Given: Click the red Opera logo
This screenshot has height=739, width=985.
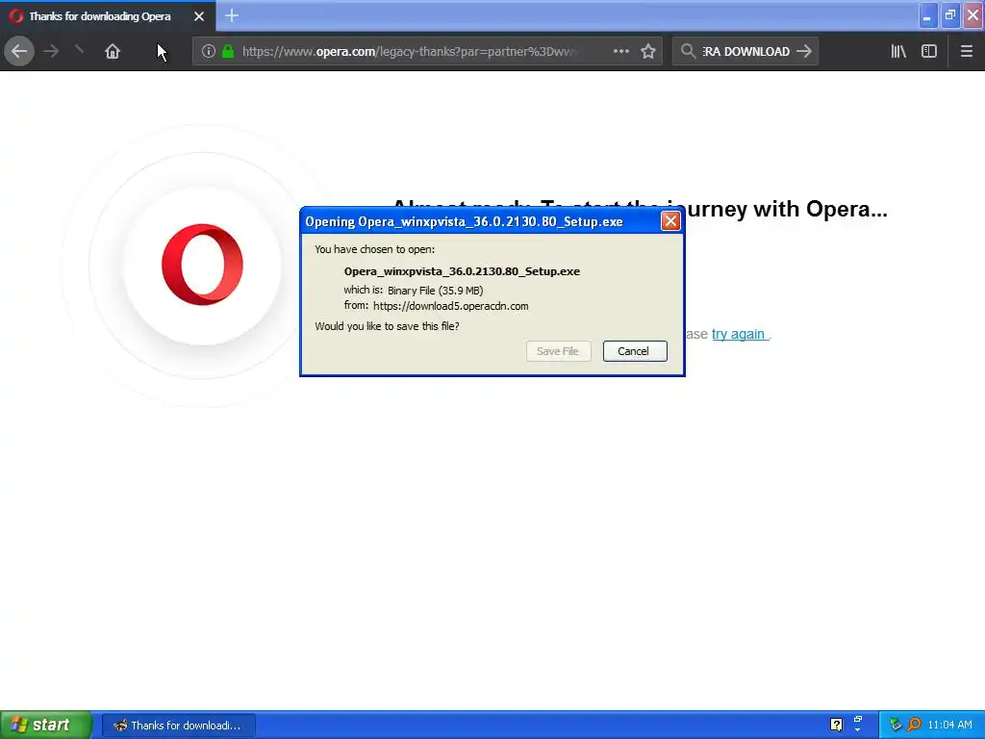Looking at the screenshot, I should pyautogui.click(x=202, y=265).
